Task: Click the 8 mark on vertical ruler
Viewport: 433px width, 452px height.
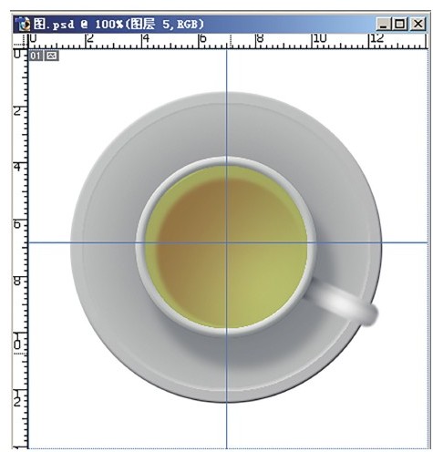Action: click(x=18, y=281)
